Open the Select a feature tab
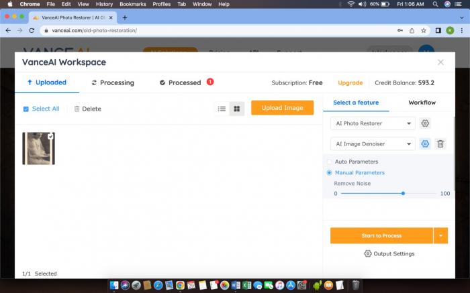Viewport: 470px width, 293px height. coord(356,103)
